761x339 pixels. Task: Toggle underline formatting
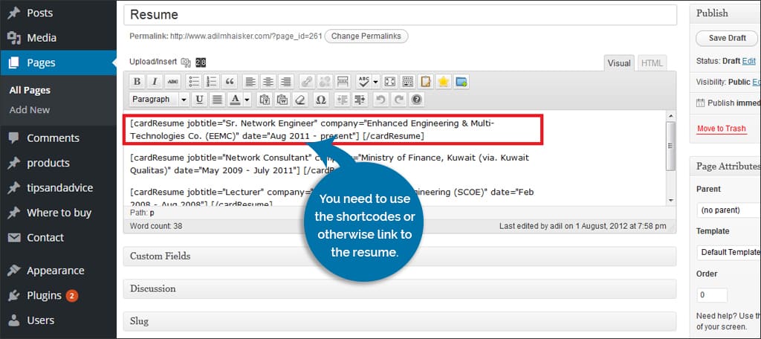(x=199, y=100)
